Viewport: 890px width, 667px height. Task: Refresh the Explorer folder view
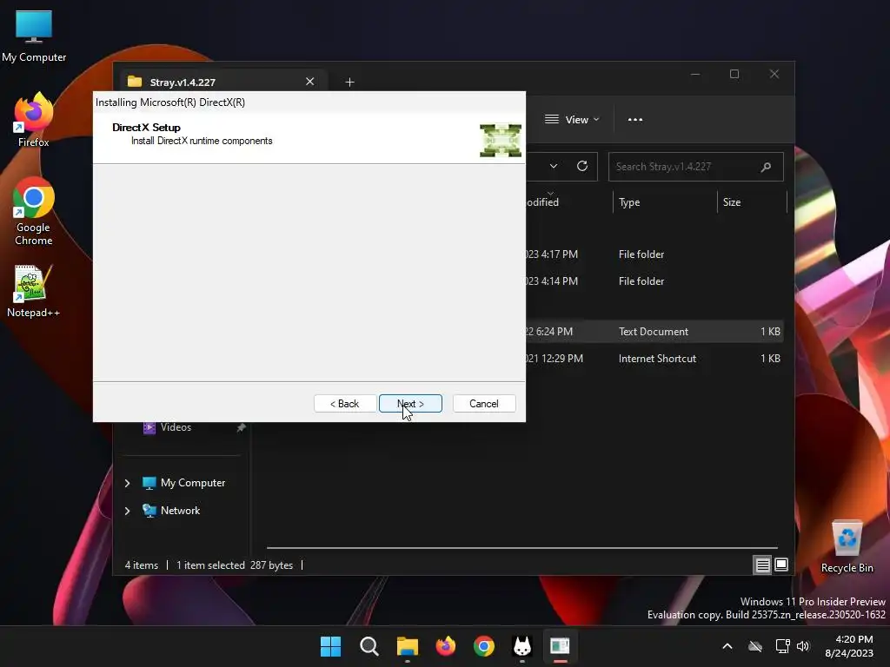(582, 166)
